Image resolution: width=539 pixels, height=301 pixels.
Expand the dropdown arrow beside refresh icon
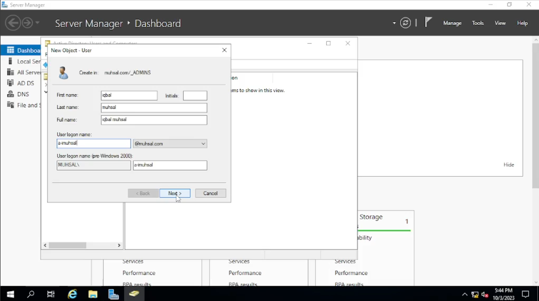(394, 23)
